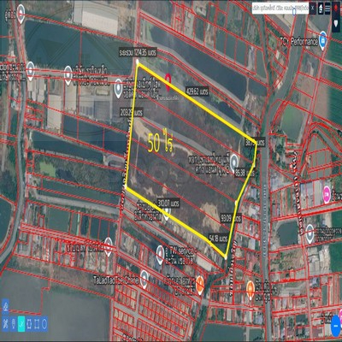Click the clear drawings scissors tool
Image resolution: width=342 pixels, height=342 pixels.
[x=5, y=324]
